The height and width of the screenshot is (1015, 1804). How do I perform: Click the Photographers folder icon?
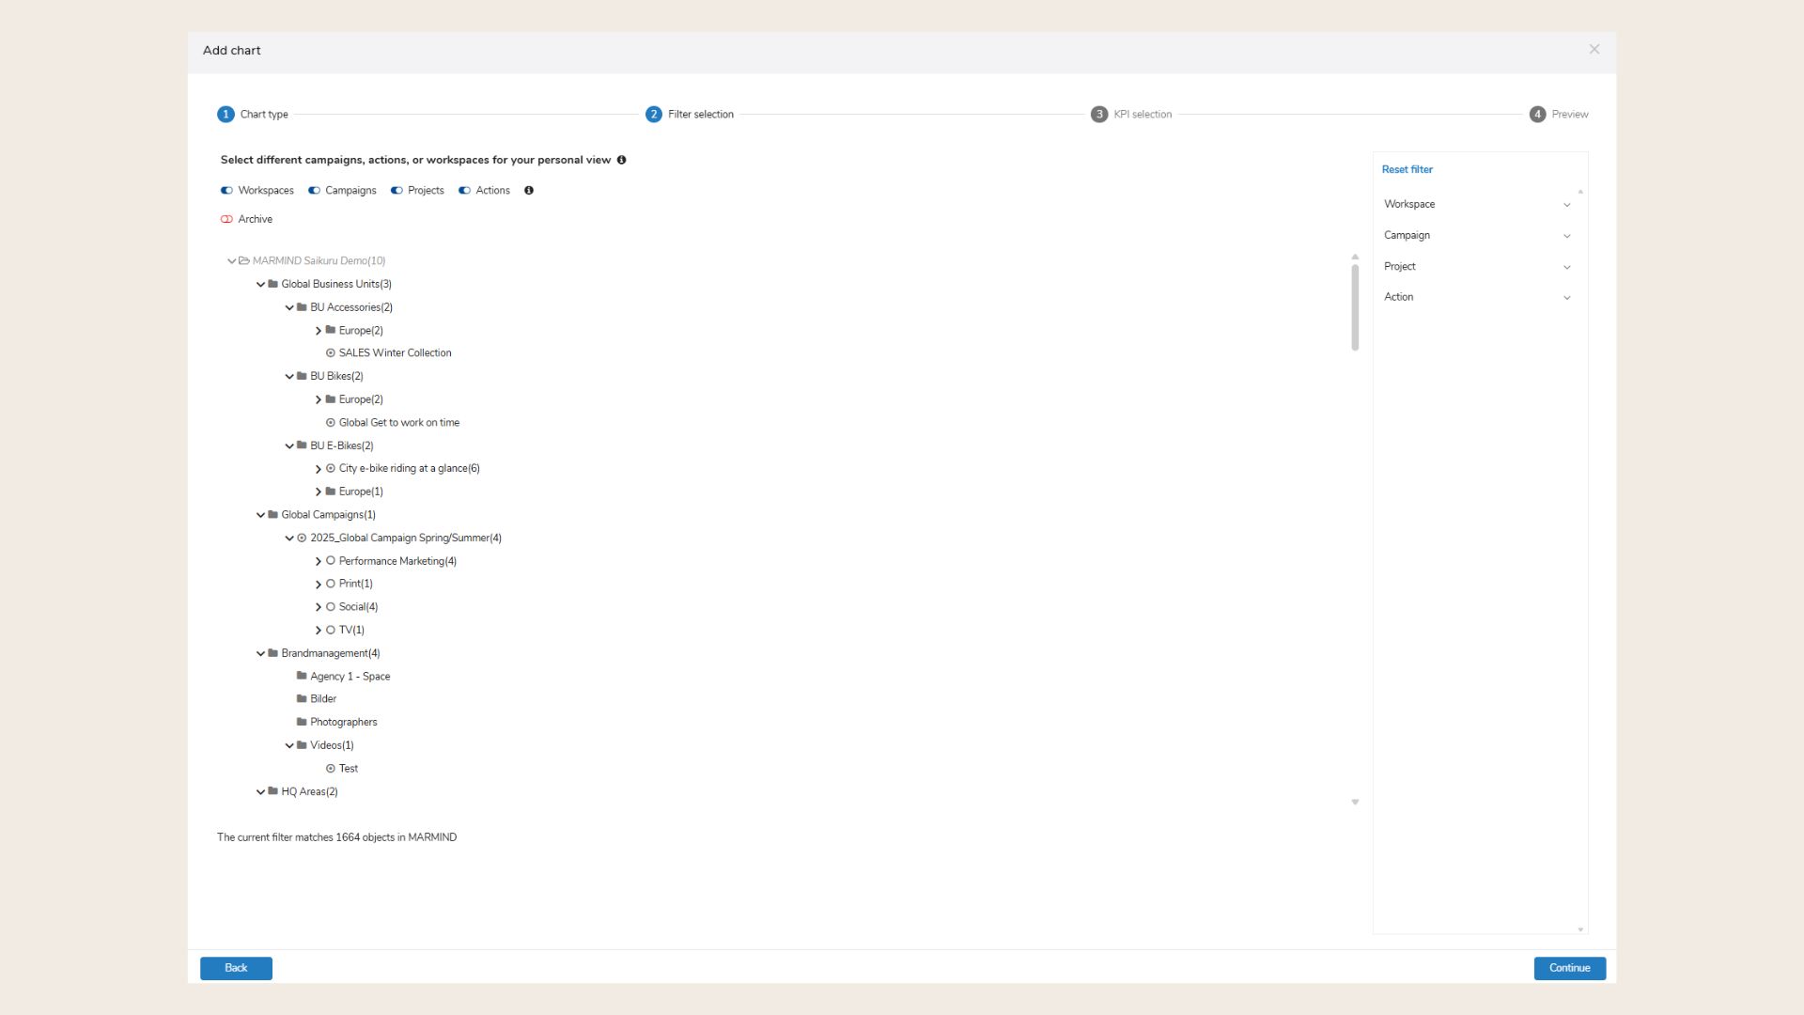pyautogui.click(x=302, y=722)
